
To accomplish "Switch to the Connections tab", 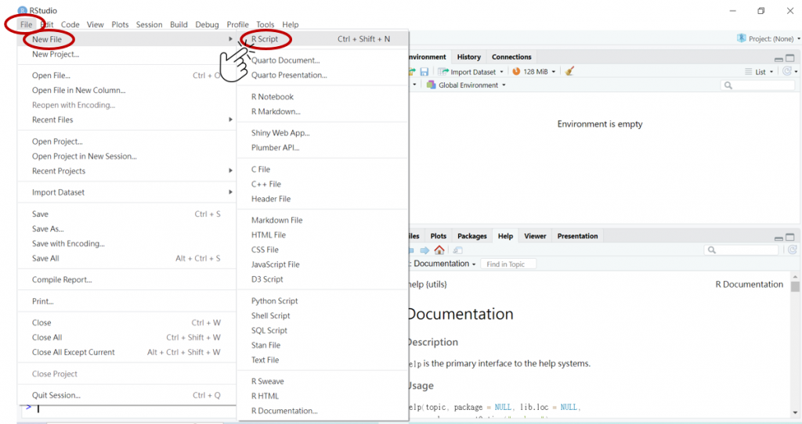I will coord(511,57).
